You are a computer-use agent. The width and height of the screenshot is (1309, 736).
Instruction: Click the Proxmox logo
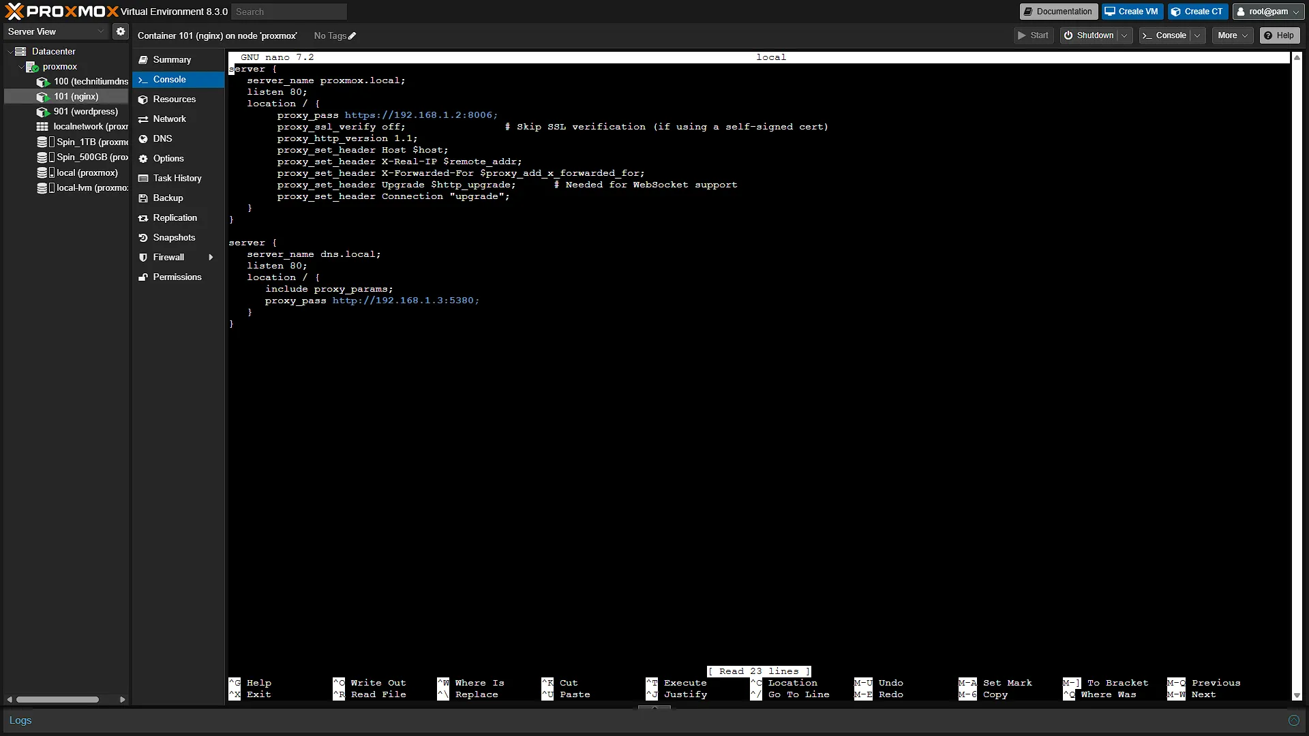click(x=62, y=12)
